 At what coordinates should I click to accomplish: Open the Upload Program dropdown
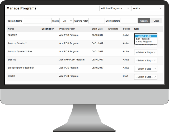tap(115, 8)
